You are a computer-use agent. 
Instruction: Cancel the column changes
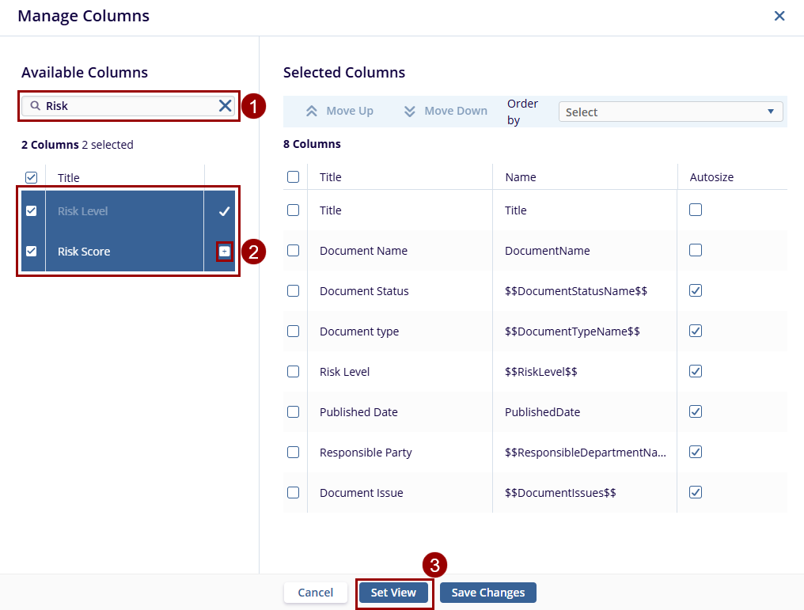pos(316,593)
